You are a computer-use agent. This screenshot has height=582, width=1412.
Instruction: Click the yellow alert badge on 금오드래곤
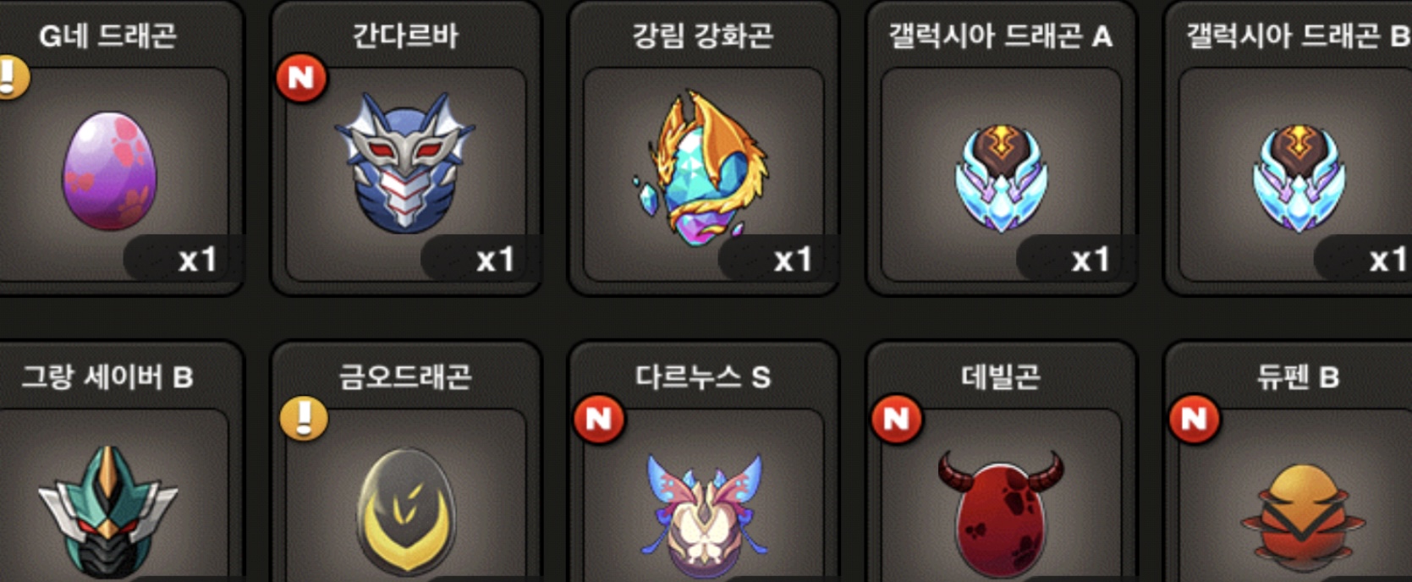coord(304,418)
